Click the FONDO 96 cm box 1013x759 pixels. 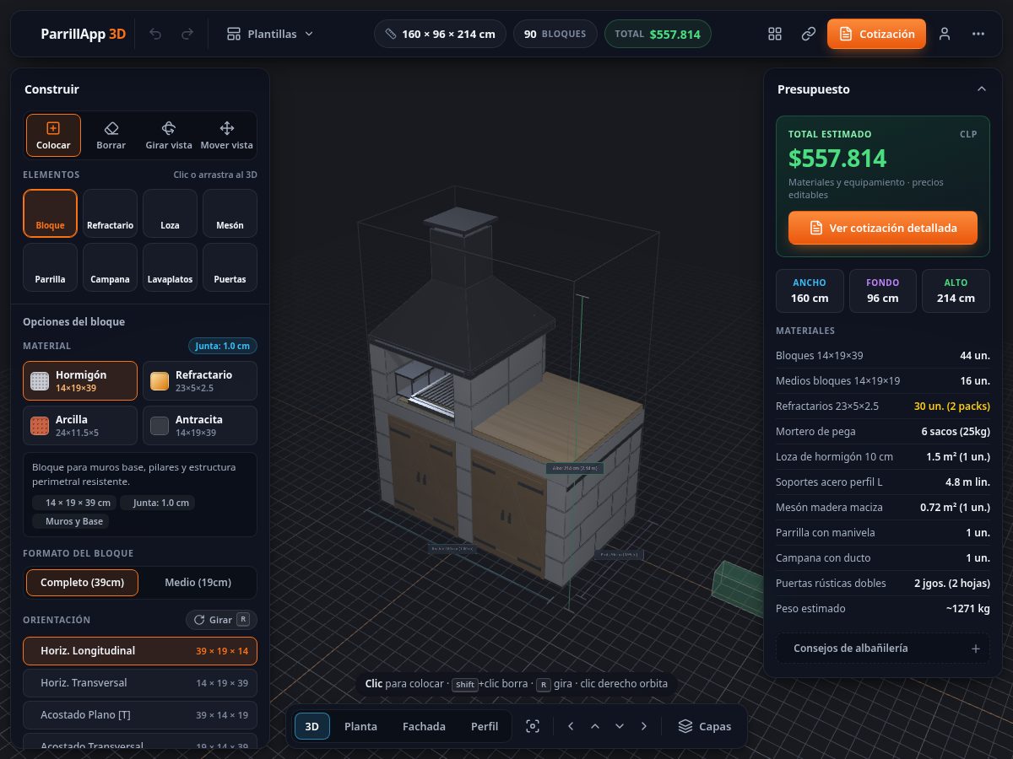point(882,290)
